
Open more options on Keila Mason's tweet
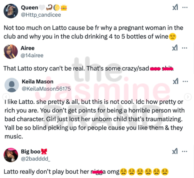point(185,82)
